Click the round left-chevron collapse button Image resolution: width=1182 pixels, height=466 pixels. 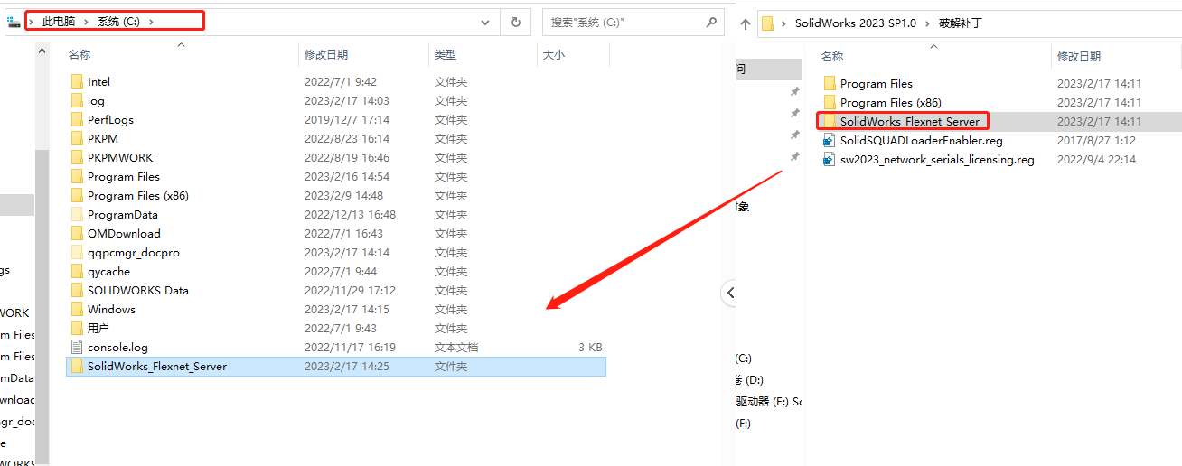pyautogui.click(x=731, y=292)
